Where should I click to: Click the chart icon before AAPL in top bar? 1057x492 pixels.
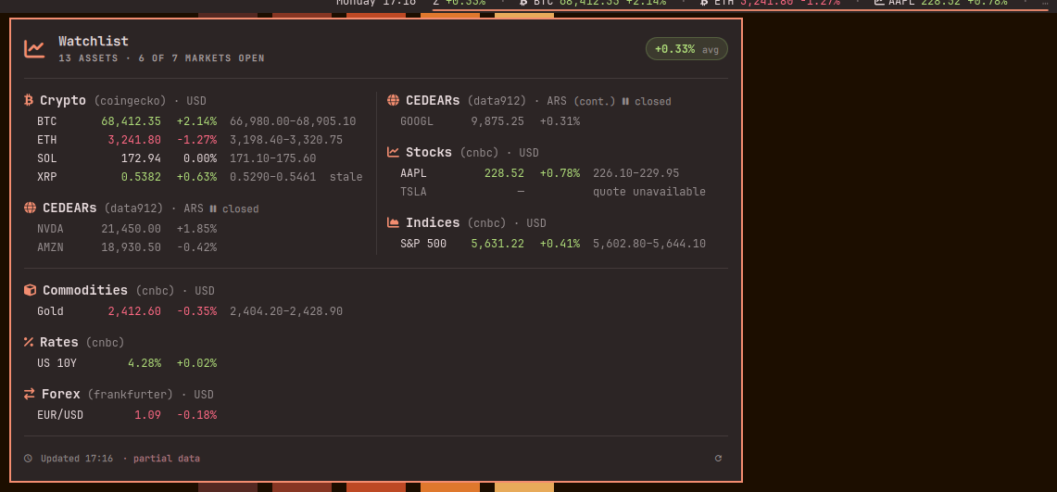[x=879, y=3]
